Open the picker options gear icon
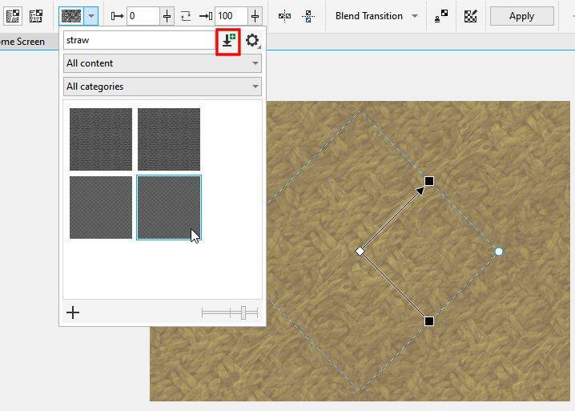 pyautogui.click(x=252, y=40)
